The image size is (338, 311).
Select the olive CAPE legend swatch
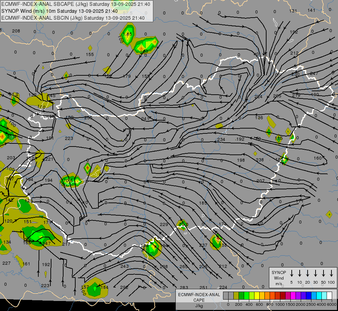click(236, 296)
